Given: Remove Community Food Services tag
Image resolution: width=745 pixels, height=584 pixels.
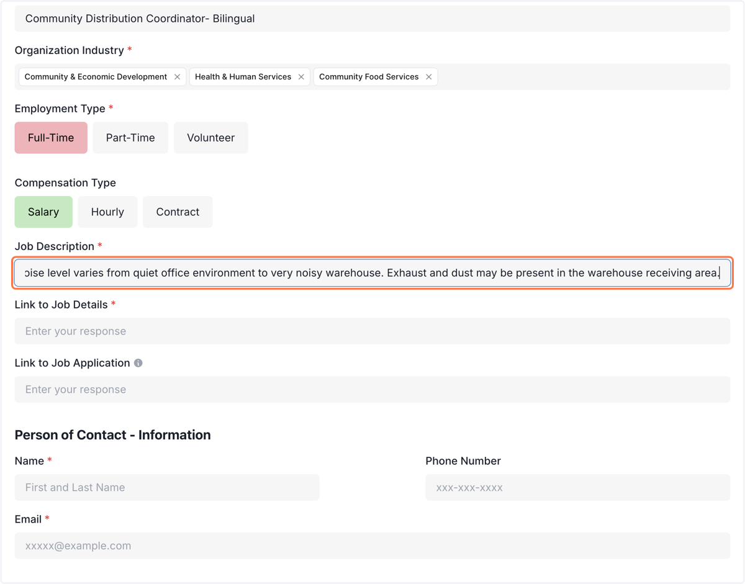Looking at the screenshot, I should pos(428,77).
